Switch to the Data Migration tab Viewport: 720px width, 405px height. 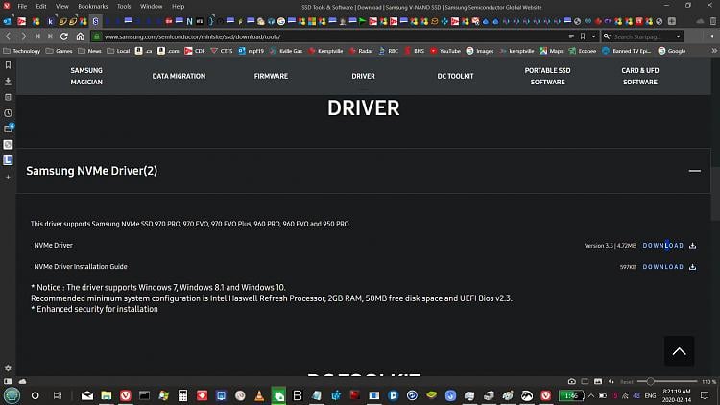pyautogui.click(x=180, y=76)
